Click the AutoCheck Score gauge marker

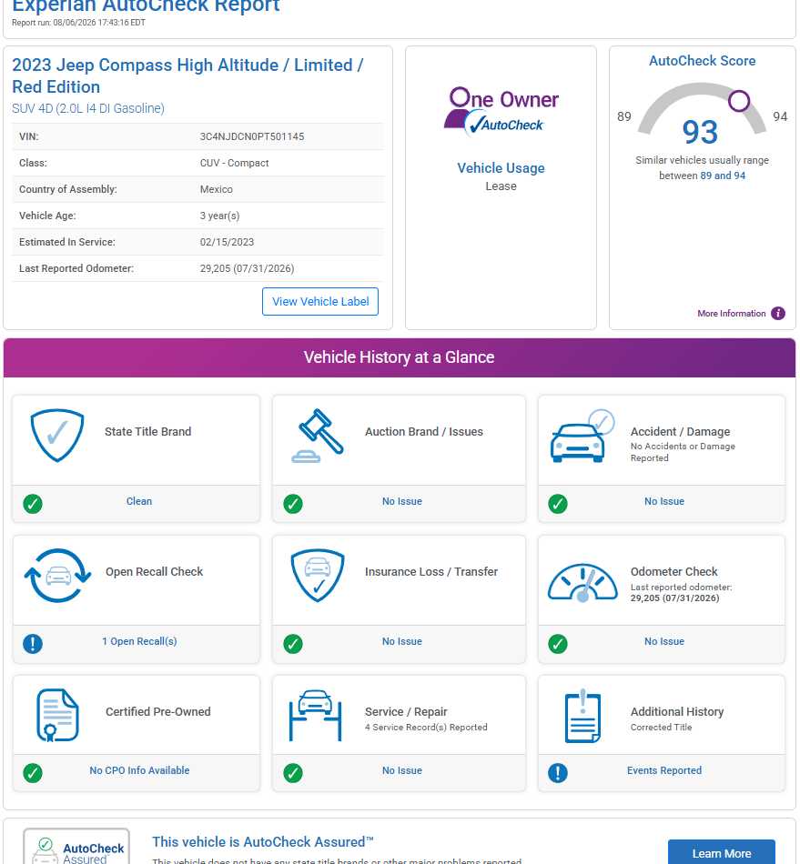(739, 101)
